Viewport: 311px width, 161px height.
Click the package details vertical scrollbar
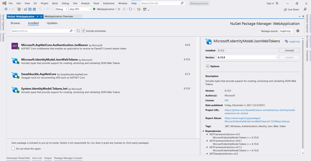[303, 94]
